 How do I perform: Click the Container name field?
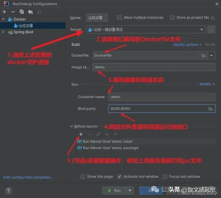pos(162,97)
